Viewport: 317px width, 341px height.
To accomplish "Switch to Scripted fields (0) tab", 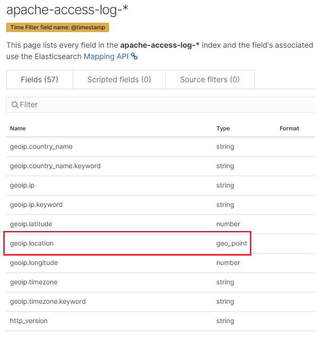I will [x=119, y=80].
